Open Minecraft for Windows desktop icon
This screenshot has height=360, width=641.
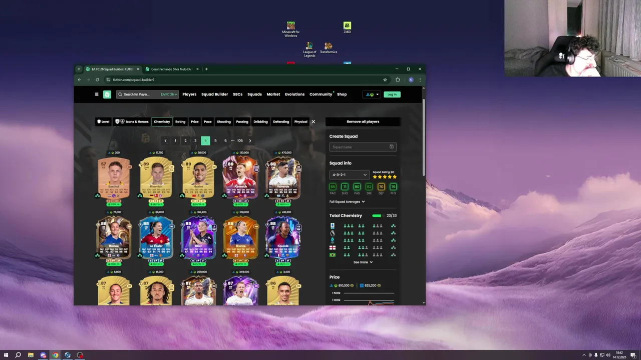(291, 29)
